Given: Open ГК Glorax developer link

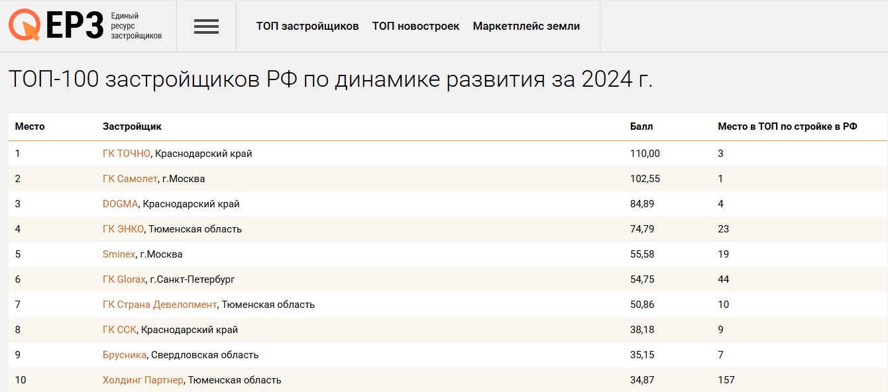Looking at the screenshot, I should point(124,279).
